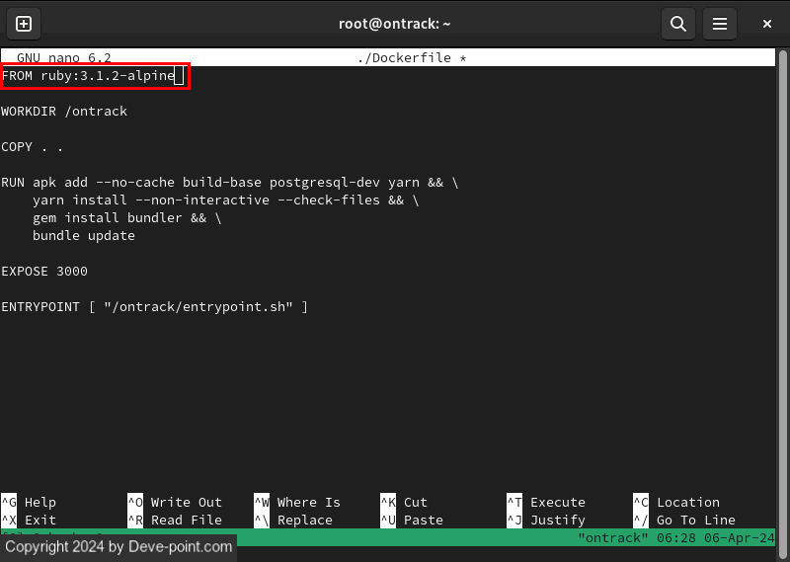Click the ^G Help shortcut
The image size is (790, 562).
tap(30, 502)
